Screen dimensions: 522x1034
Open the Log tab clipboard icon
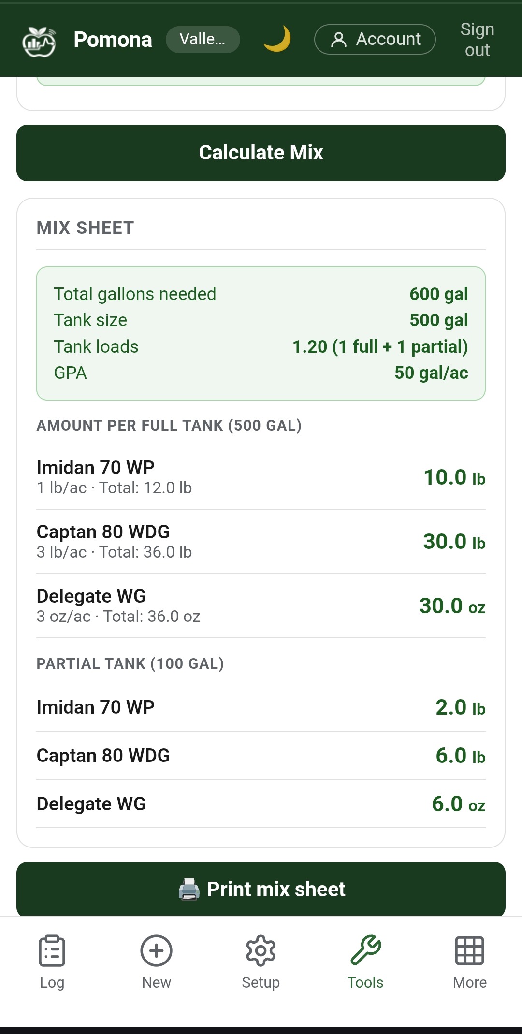(52, 950)
